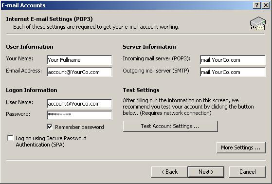Click the User Name text box
The image size is (272, 184).
point(79,104)
